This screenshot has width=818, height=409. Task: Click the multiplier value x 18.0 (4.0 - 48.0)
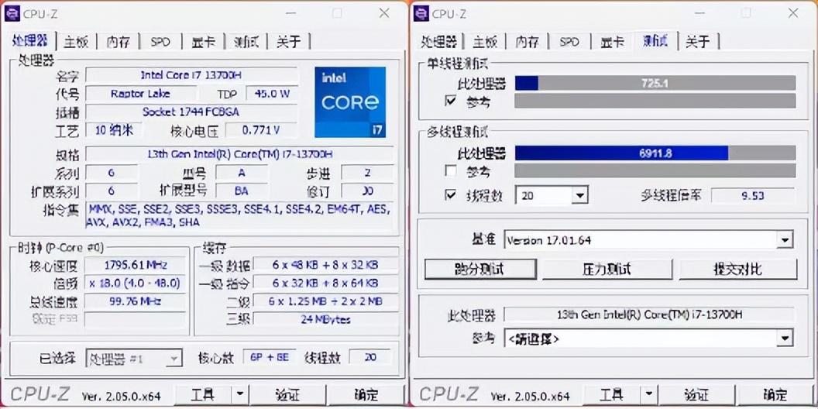click(x=135, y=283)
